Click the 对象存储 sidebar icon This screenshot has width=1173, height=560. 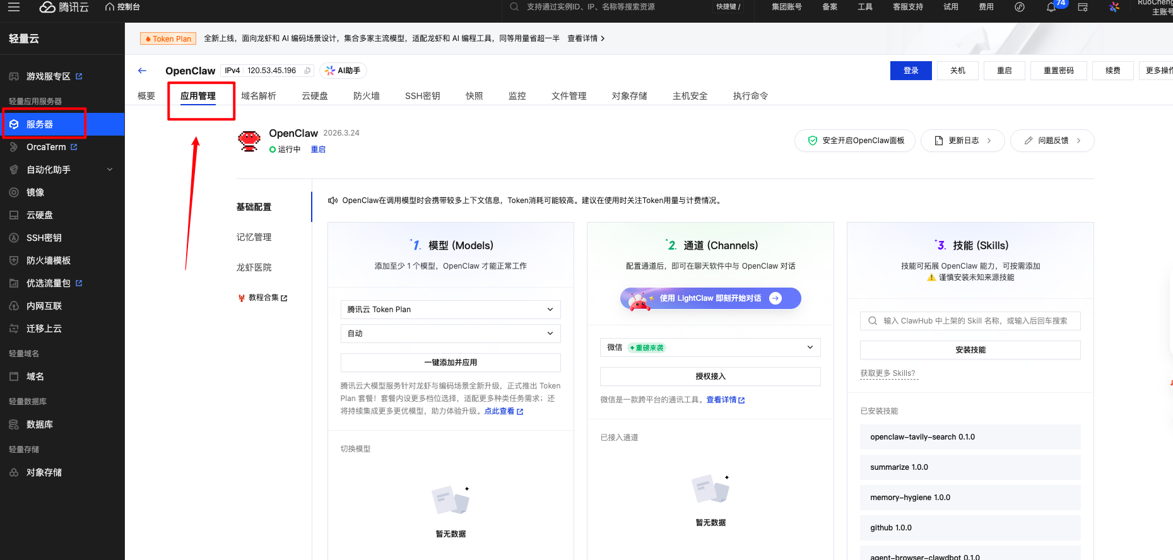coord(14,472)
